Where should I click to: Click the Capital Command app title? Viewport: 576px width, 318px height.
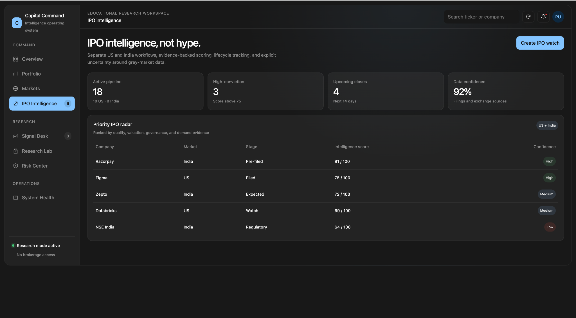[44, 16]
